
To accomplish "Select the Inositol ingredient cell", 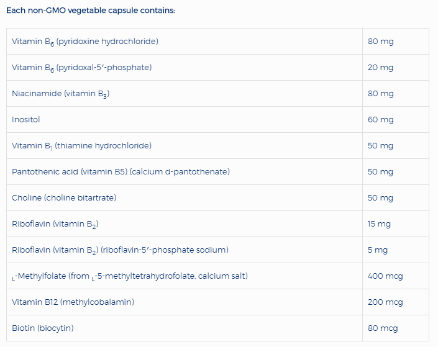I will coord(26,119).
